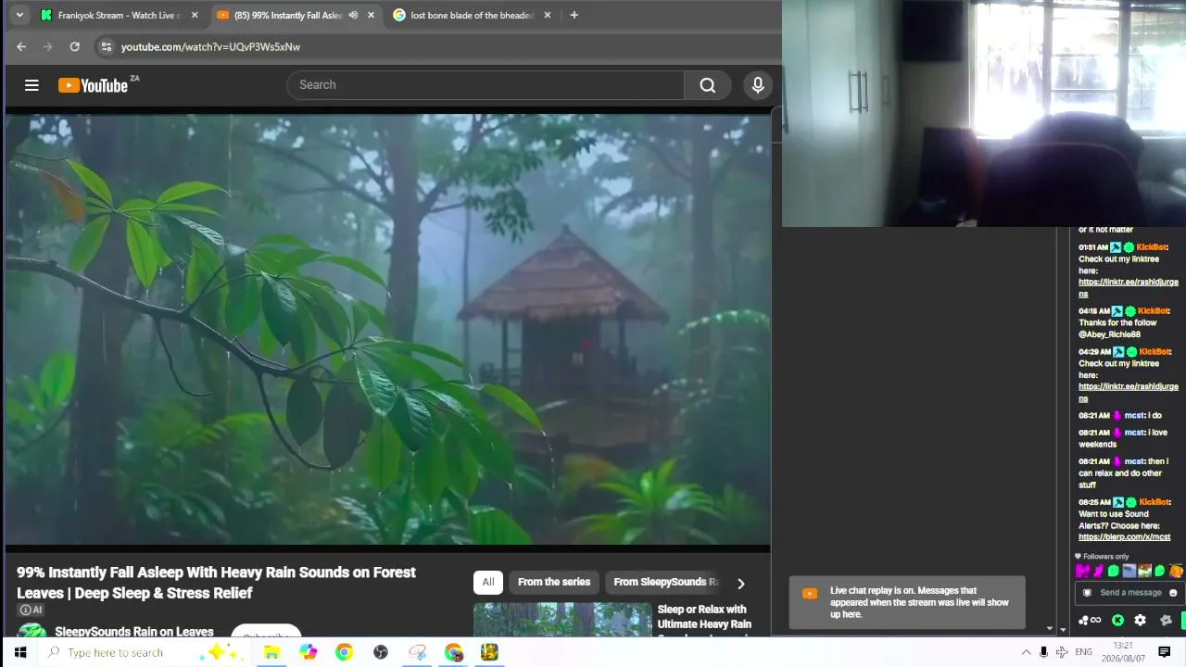Pick the first pink emote in emote row
1186x667 pixels.
pos(1084,571)
